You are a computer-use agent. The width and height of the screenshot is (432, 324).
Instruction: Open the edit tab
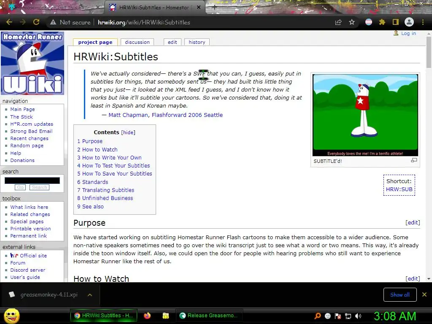[173, 42]
